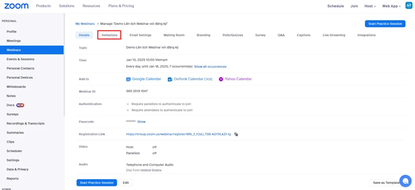Switch to the Polls/Quizzes tab
The width and height of the screenshot is (415, 190).
232,35
